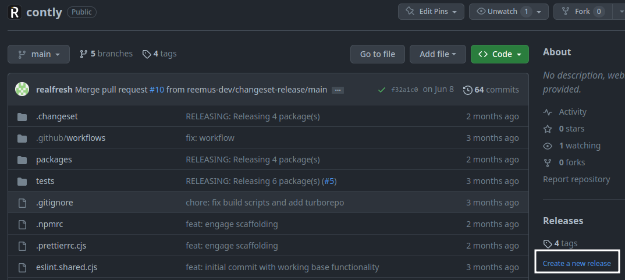Open the Activity link in About
The image size is (625, 280).
click(x=573, y=112)
